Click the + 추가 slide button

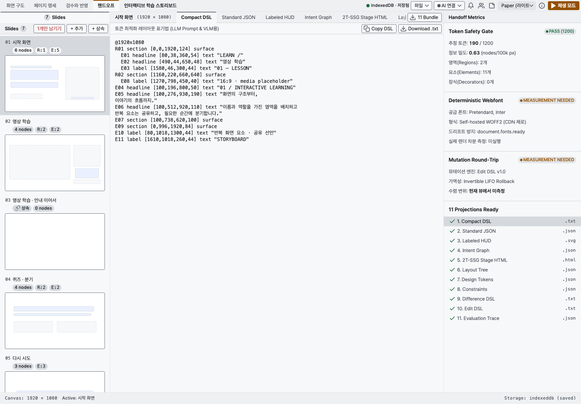pyautogui.click(x=77, y=29)
